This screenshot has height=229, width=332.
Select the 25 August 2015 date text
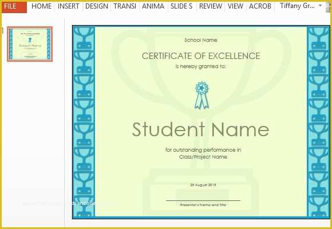pyautogui.click(x=203, y=185)
